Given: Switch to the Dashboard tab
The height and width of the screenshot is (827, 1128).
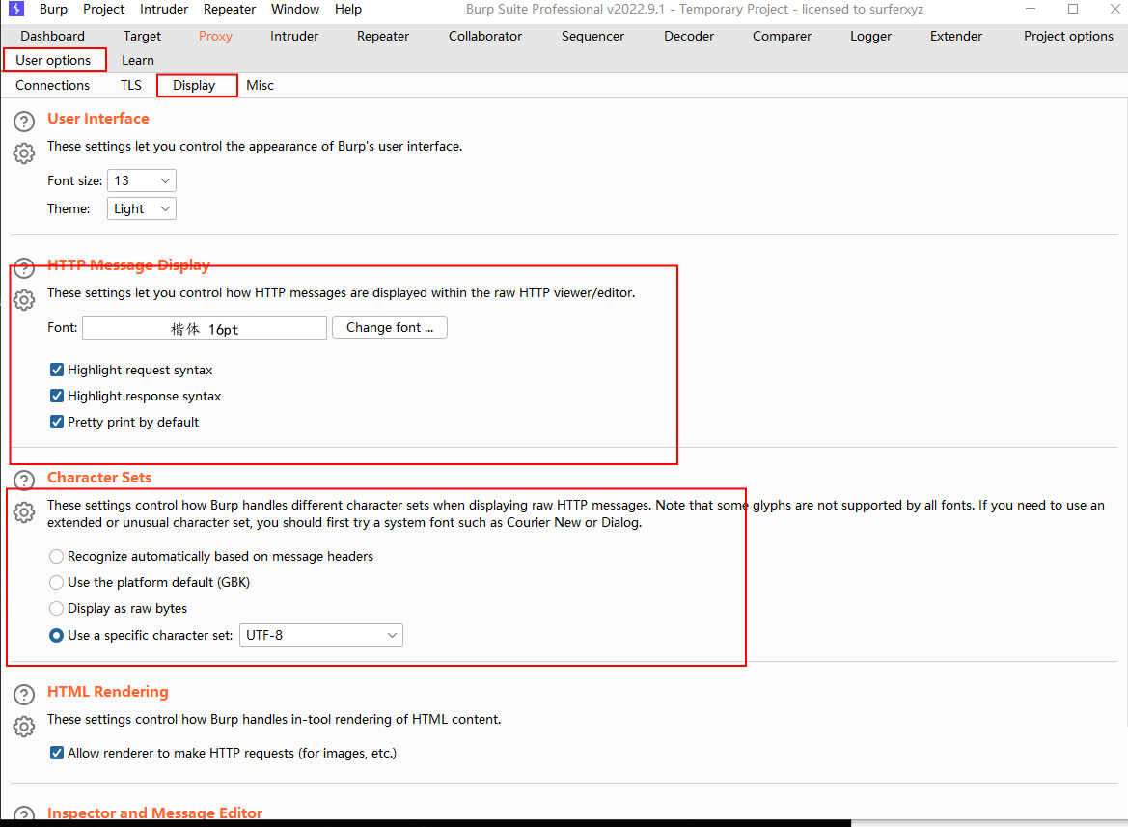Looking at the screenshot, I should point(52,36).
